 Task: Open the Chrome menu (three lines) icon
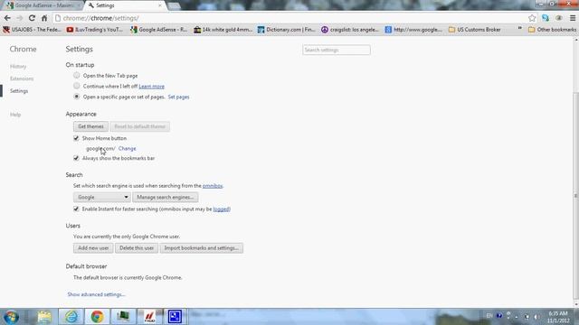tap(573, 18)
